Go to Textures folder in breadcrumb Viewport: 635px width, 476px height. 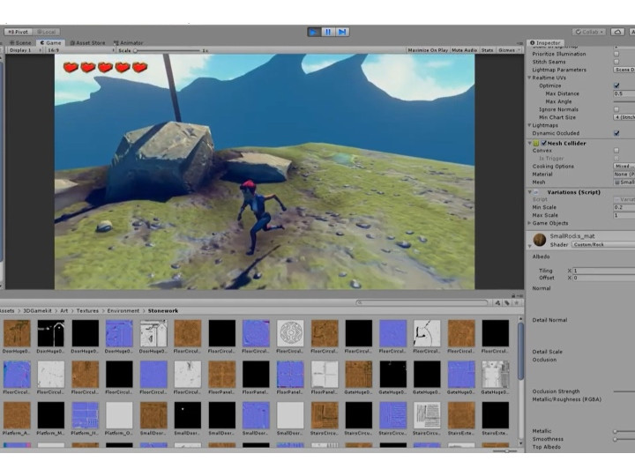[87, 311]
